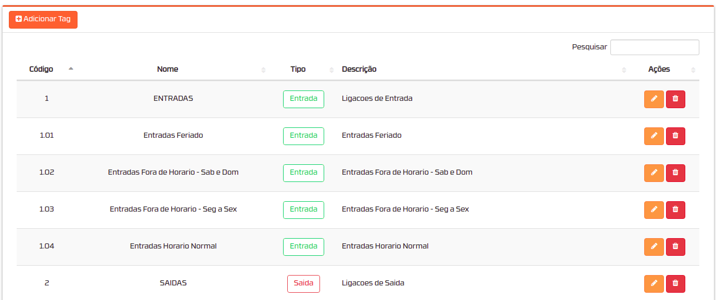The width and height of the screenshot is (716, 300).
Task: Click the Entrada badge in ENTRADAS row
Action: tap(303, 99)
